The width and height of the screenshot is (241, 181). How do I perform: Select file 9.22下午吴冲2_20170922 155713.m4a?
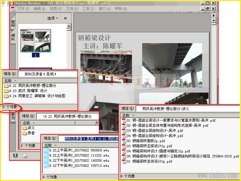point(79,166)
